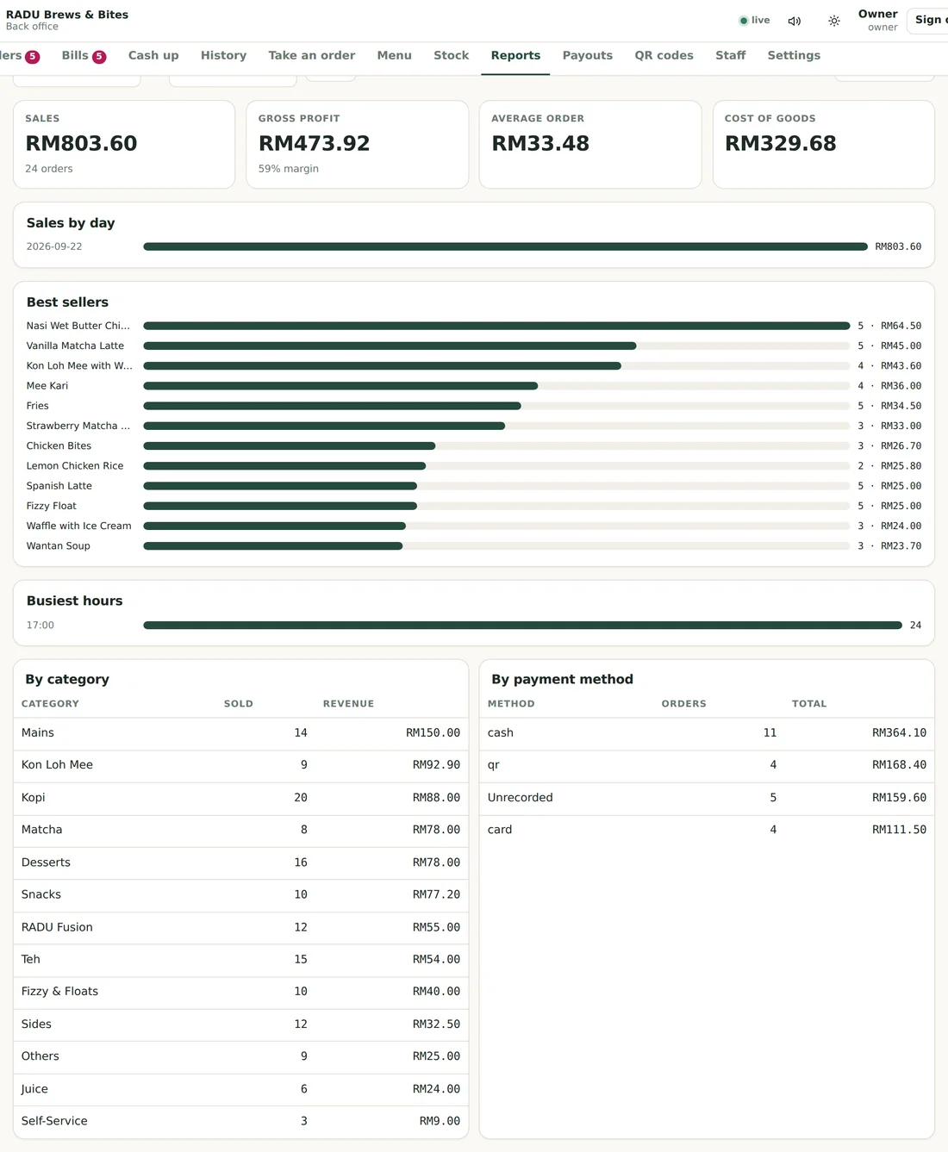
Task: Select the Self-Service category row
Action: coord(240,1121)
